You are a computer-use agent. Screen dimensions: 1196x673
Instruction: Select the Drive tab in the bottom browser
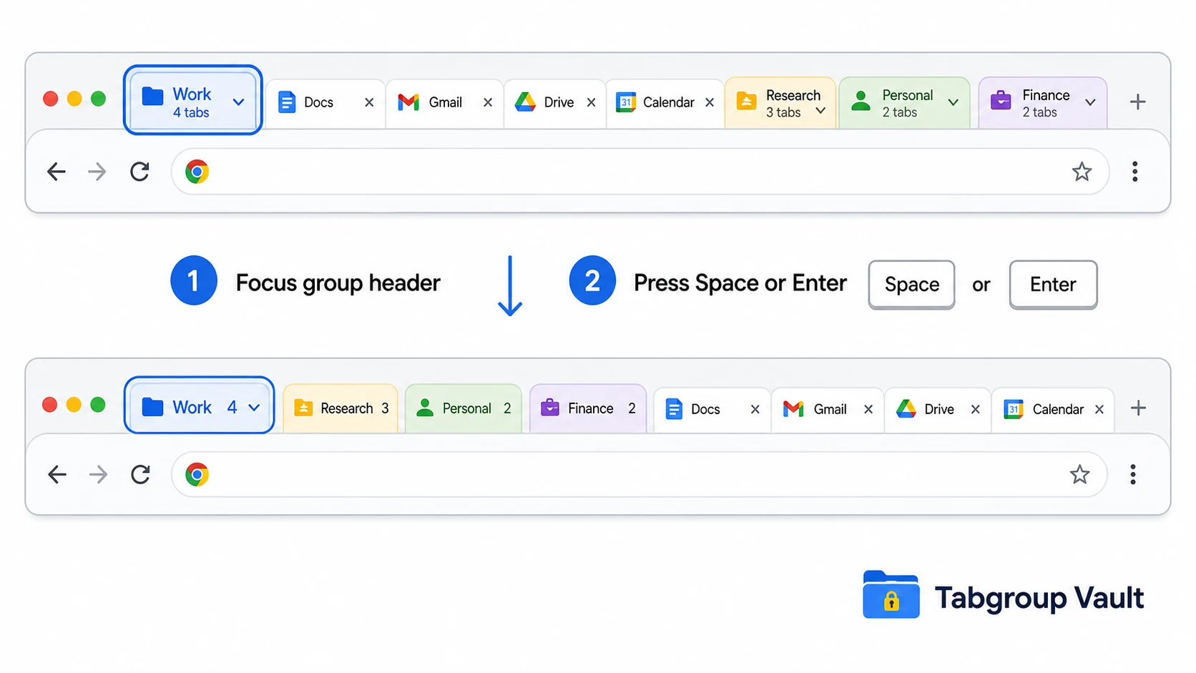(938, 409)
